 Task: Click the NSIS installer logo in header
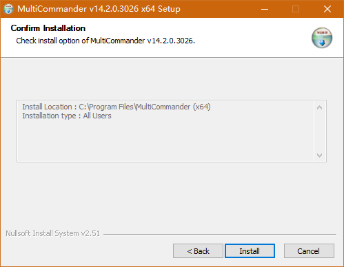point(322,38)
